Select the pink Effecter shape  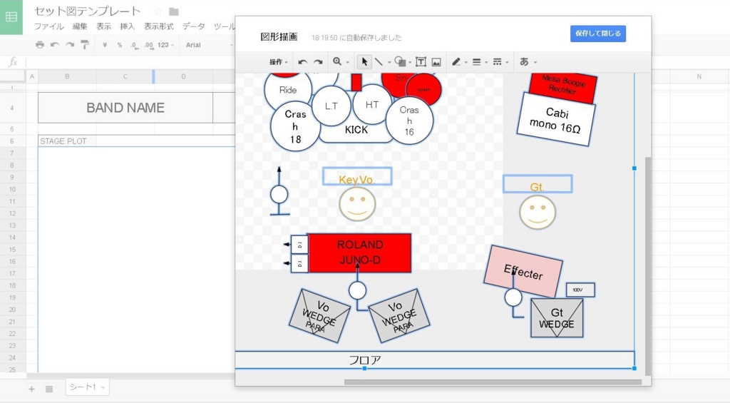click(523, 271)
